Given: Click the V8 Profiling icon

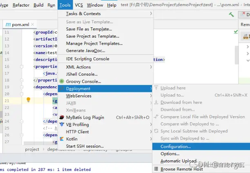Looking at the screenshot, I should pos(62,124).
